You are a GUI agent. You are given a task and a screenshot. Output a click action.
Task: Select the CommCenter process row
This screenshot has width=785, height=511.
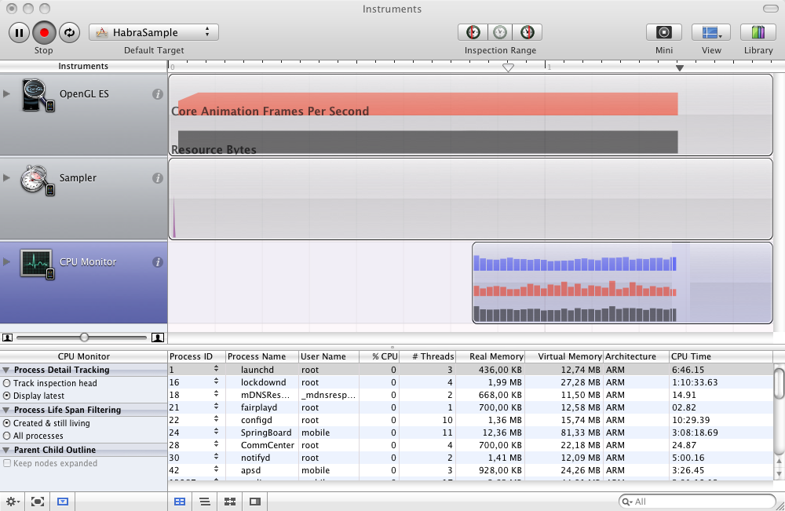tap(470, 445)
